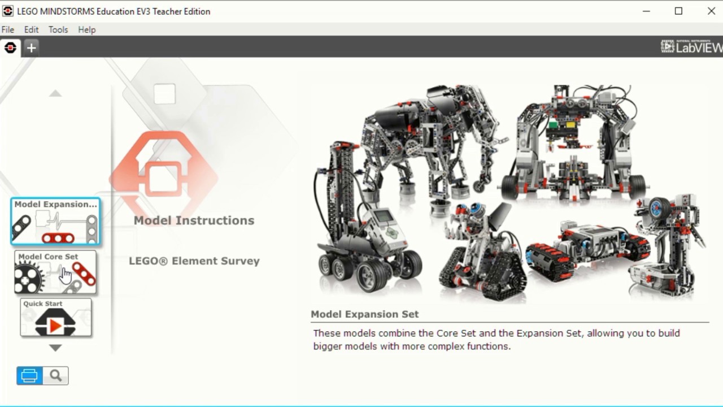Image resolution: width=723 pixels, height=407 pixels.
Task: Click the EV3 app icon in title bar
Action: tap(7, 11)
